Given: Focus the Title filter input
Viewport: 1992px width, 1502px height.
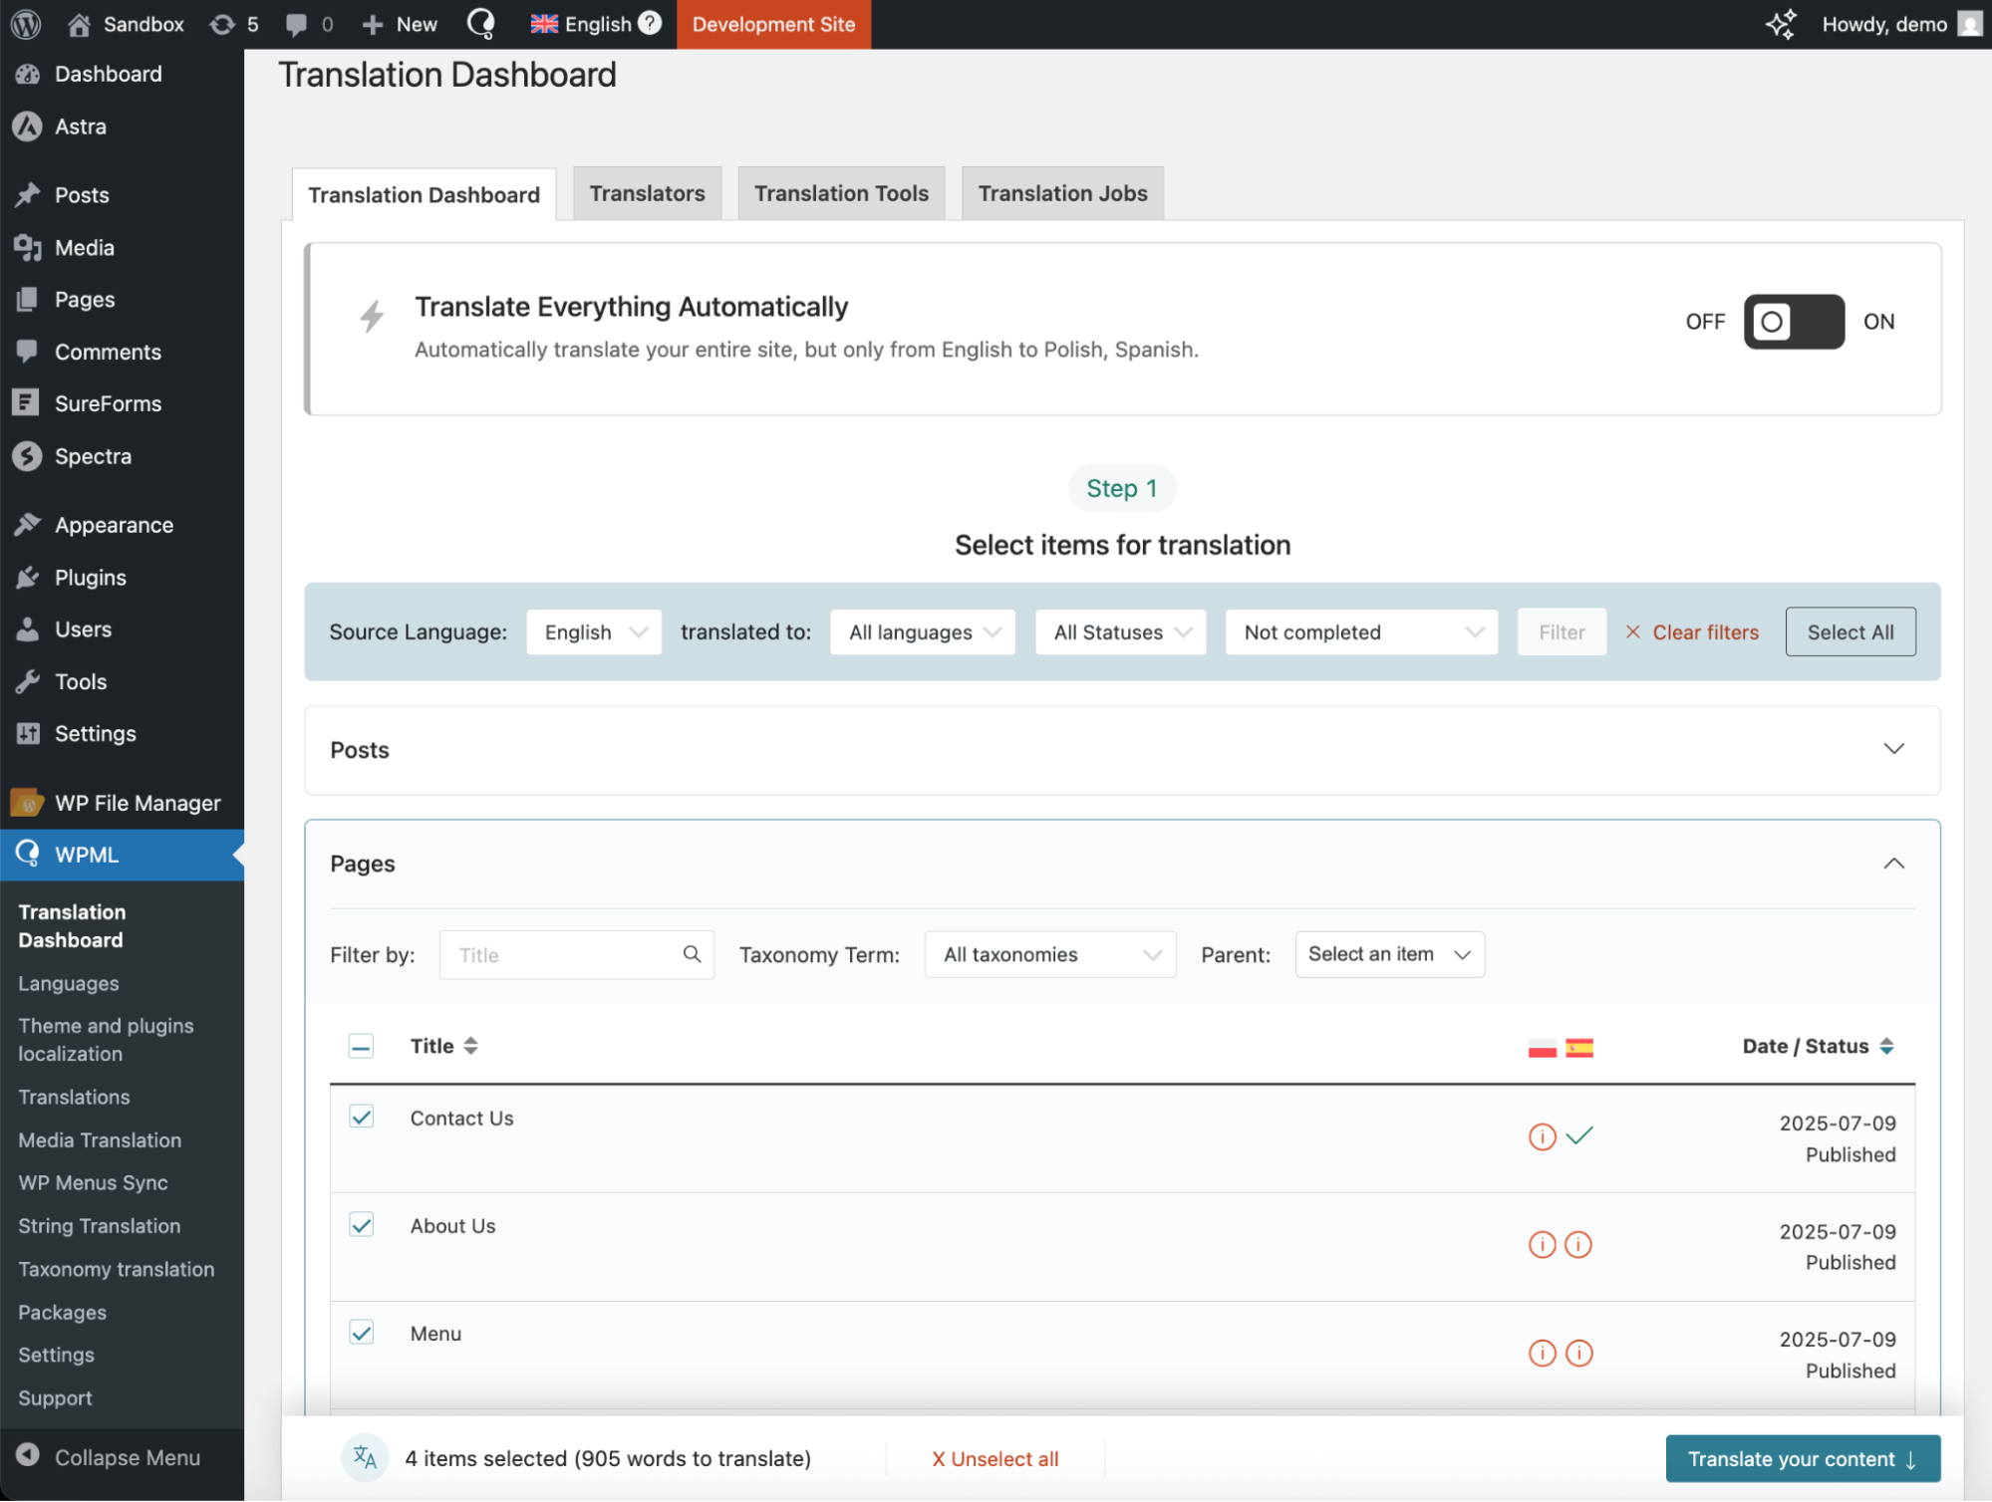Looking at the screenshot, I should [x=576, y=955].
